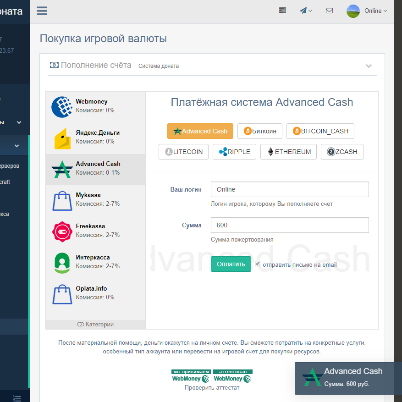The image size is (402, 402).
Task: Click the Сумма input field
Action: click(289, 225)
